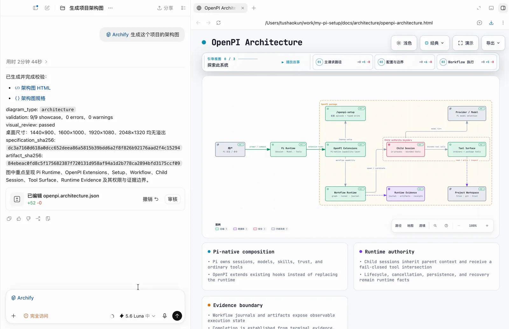The height and width of the screenshot is (329, 509).
Task: Click the /openpi-setup node
Action: tap(345, 114)
